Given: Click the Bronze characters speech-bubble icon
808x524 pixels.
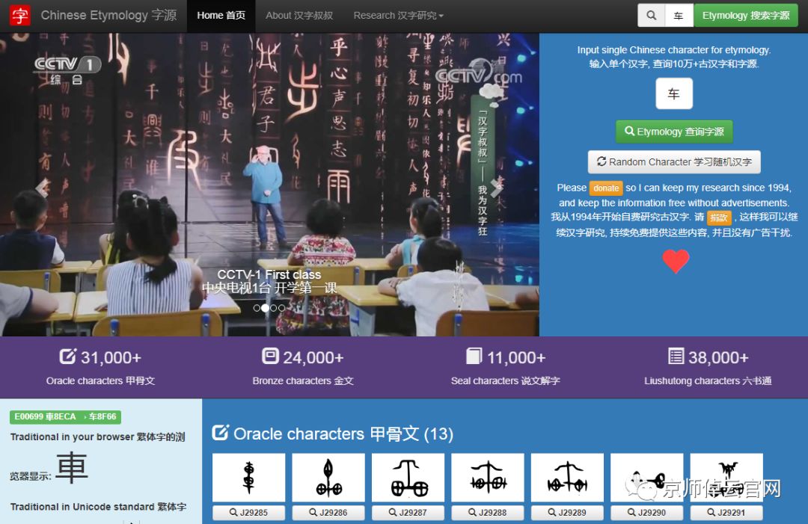Looking at the screenshot, I should tap(269, 357).
